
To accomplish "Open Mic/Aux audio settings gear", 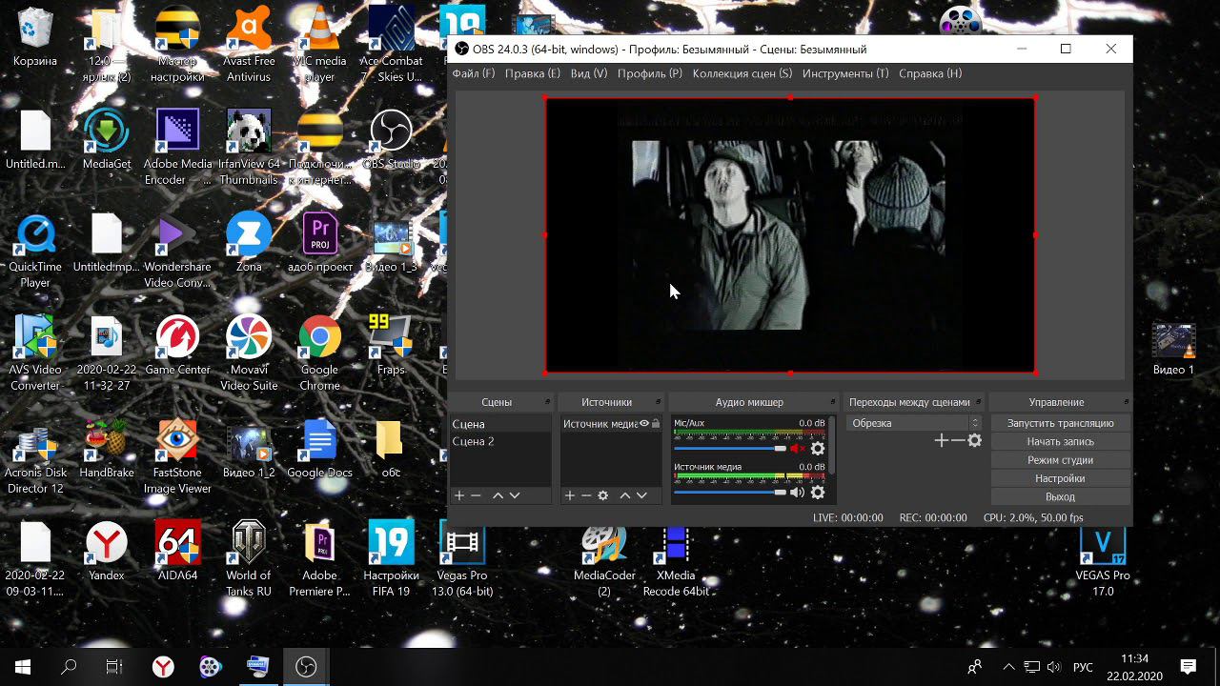I will [x=817, y=449].
